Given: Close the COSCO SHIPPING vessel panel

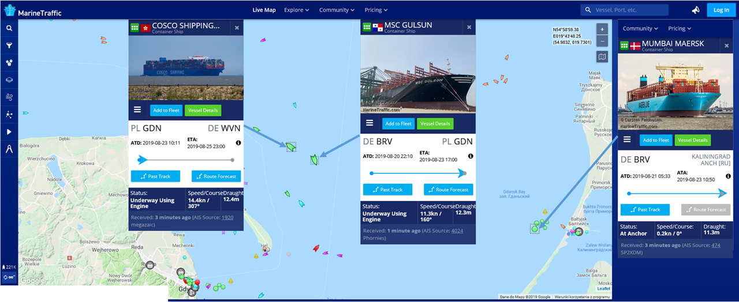Looking at the screenshot, I should [x=237, y=27].
